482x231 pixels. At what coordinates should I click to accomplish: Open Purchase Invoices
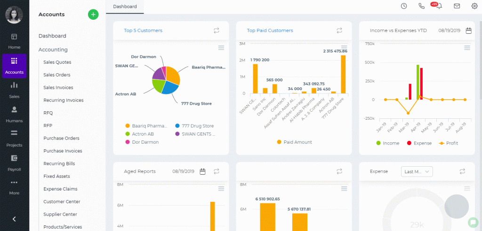pos(63,151)
